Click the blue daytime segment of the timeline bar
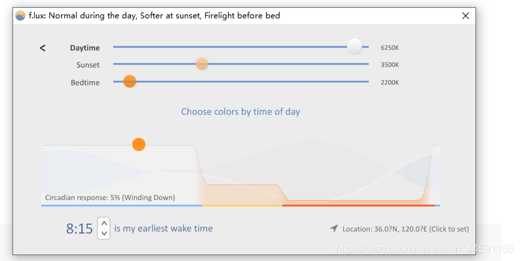 click(x=121, y=205)
